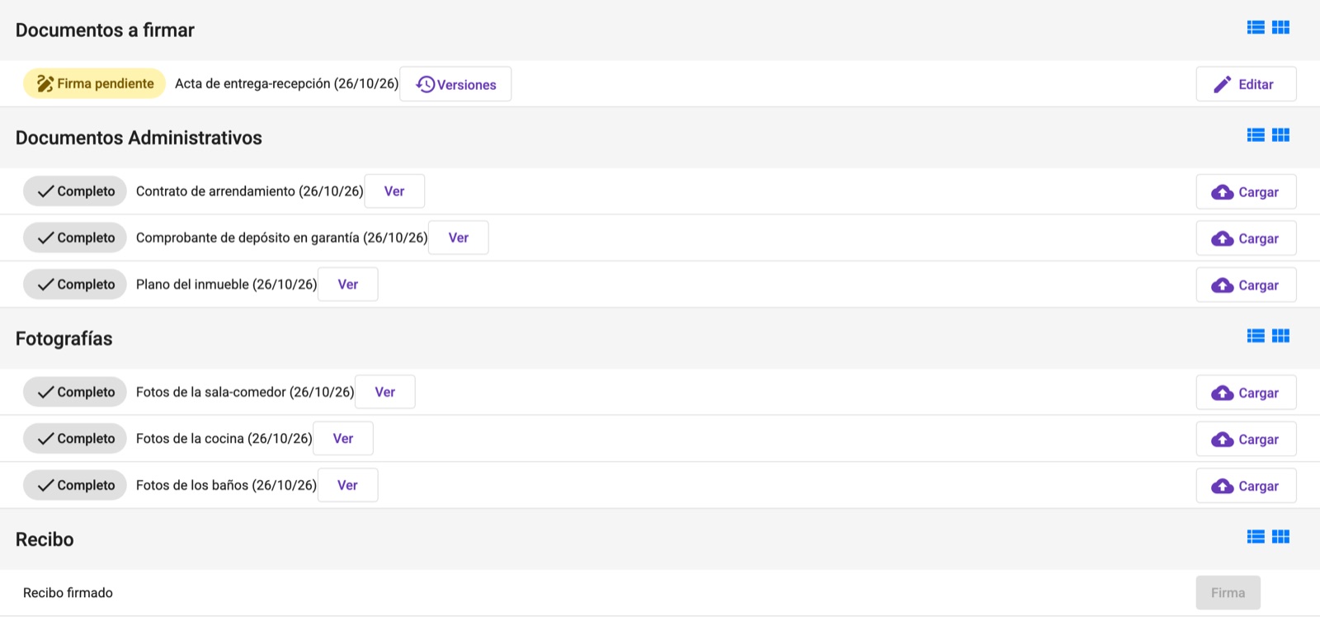Click the Firma pendiente status badge
The width and height of the screenshot is (1320, 617).
[94, 83]
